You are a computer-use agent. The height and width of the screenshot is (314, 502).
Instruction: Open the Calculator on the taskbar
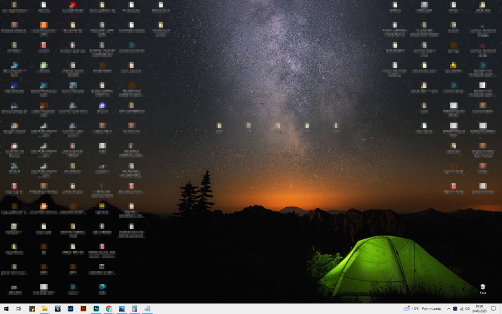click(x=135, y=308)
